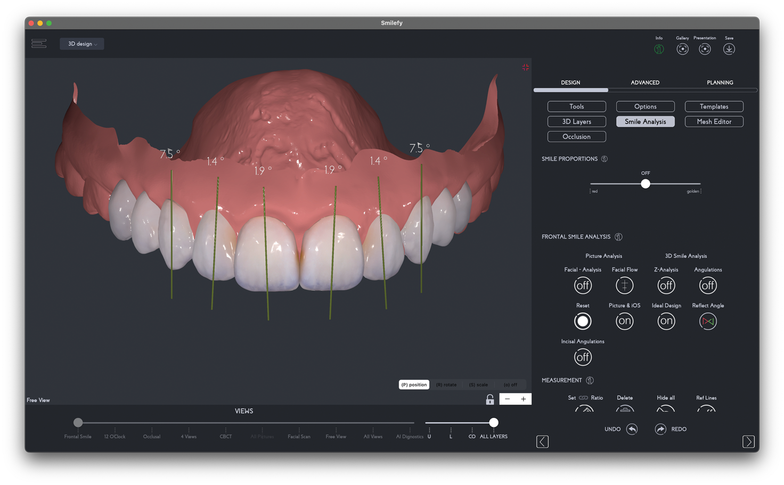
Task: Expand panel with right chevron arrow
Action: coord(748,441)
